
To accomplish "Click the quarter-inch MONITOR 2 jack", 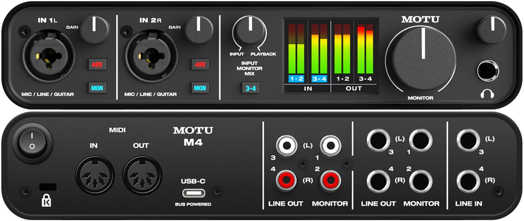I will click(x=421, y=182).
